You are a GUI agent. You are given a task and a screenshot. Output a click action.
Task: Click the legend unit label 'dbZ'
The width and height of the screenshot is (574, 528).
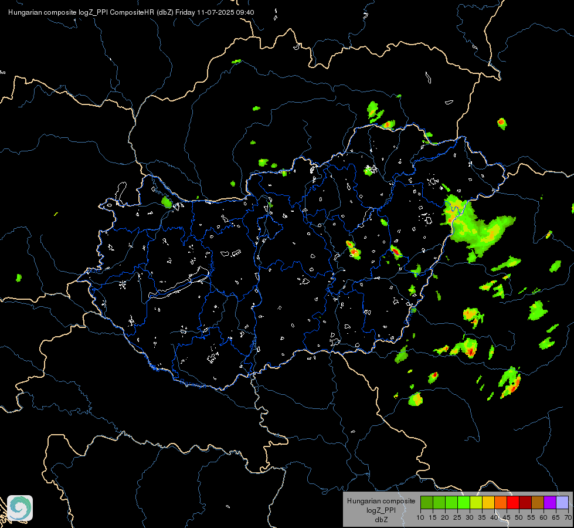pyautogui.click(x=381, y=520)
